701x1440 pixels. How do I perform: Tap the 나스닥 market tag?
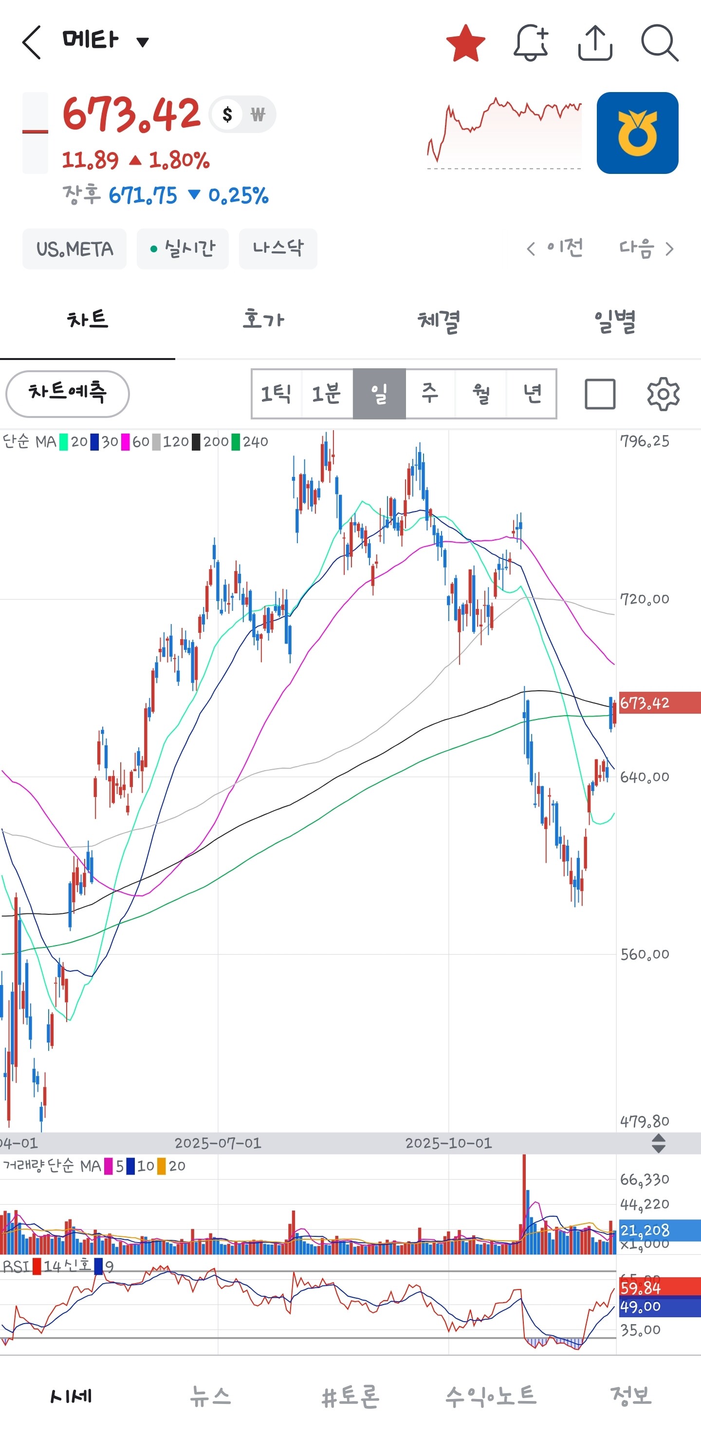pyautogui.click(x=277, y=249)
